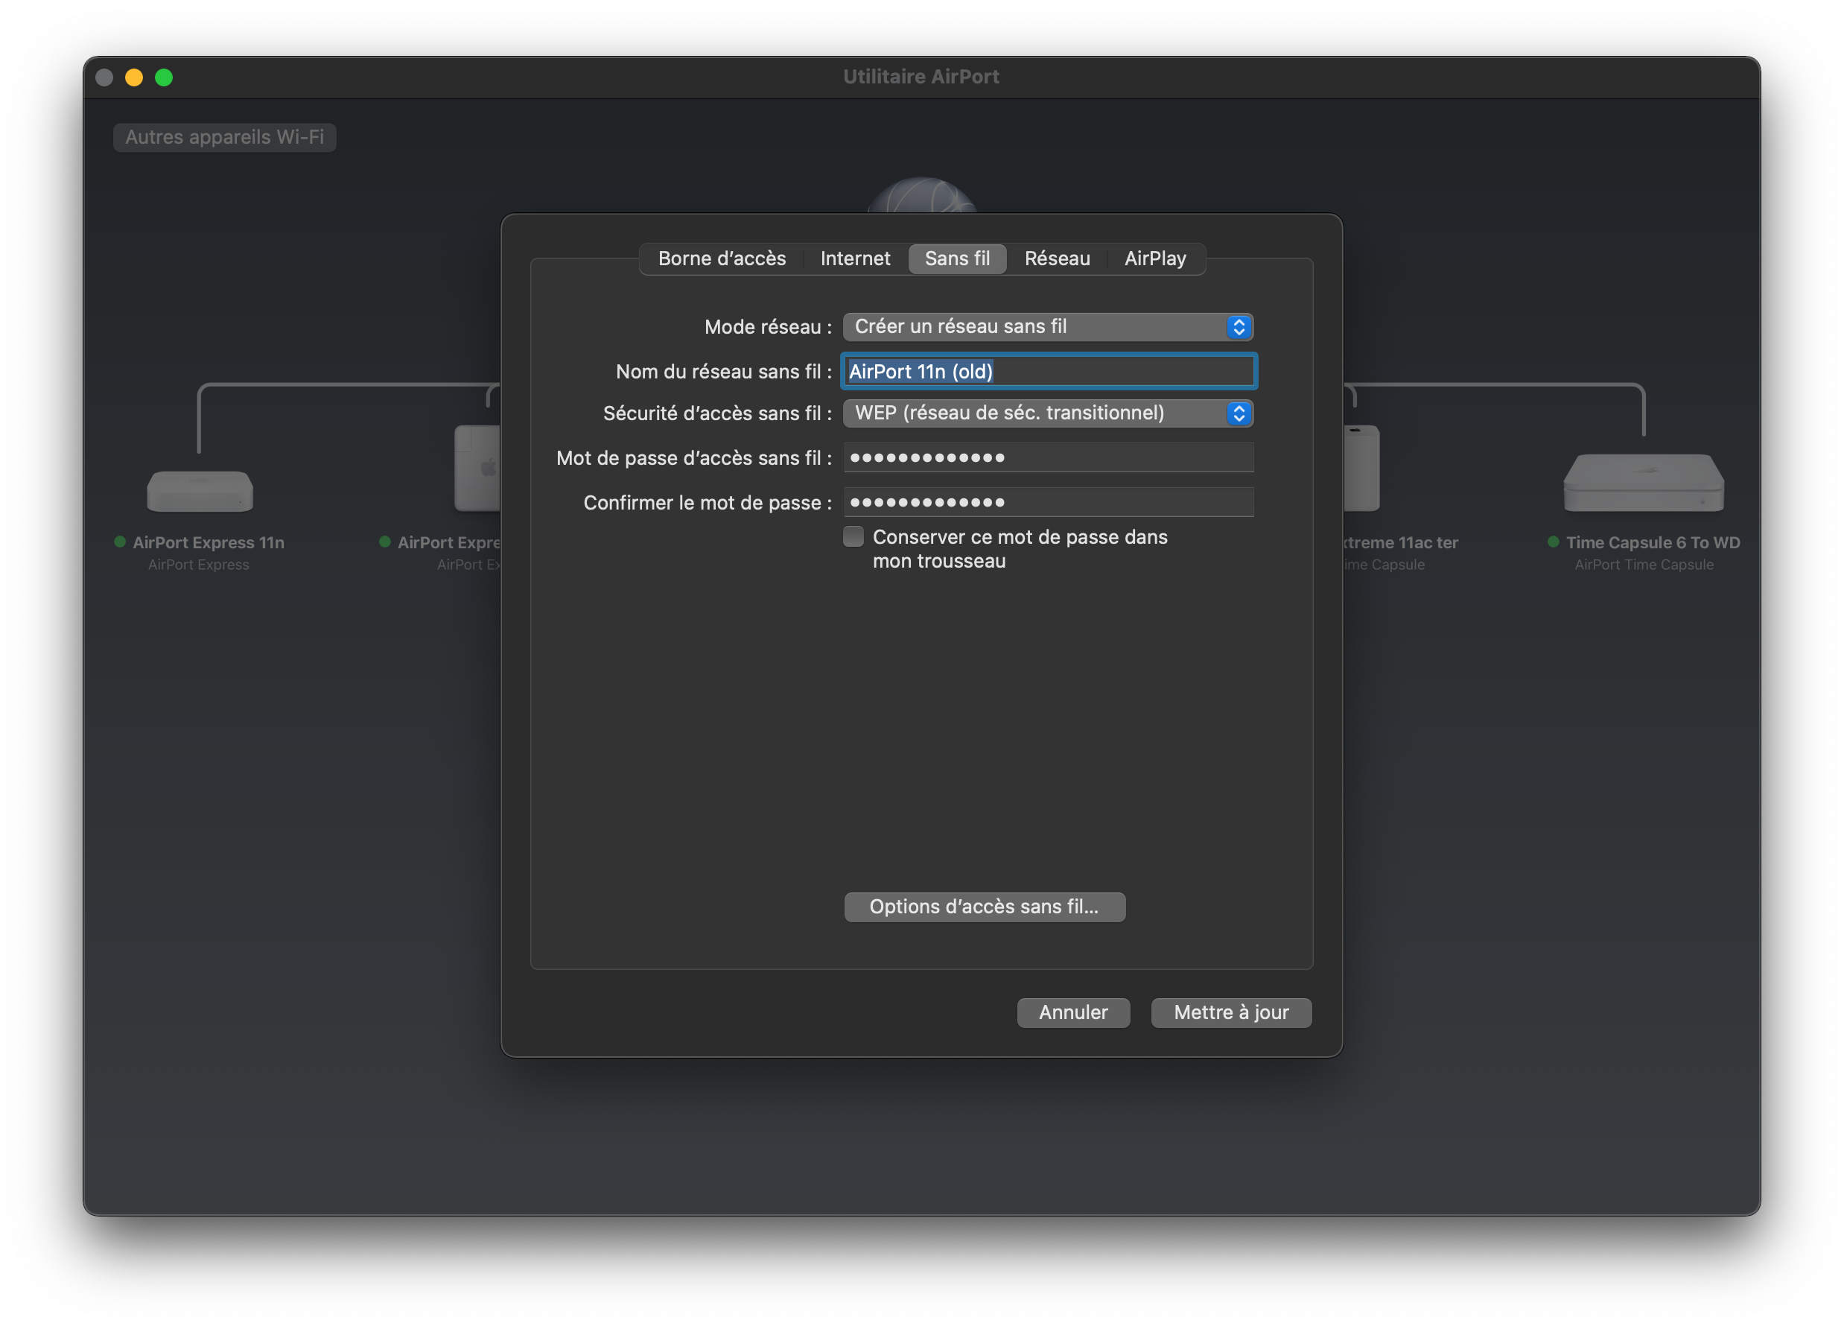Viewport: 1844px width, 1326px height.
Task: Click the yellow minimize window button
Action: click(134, 77)
